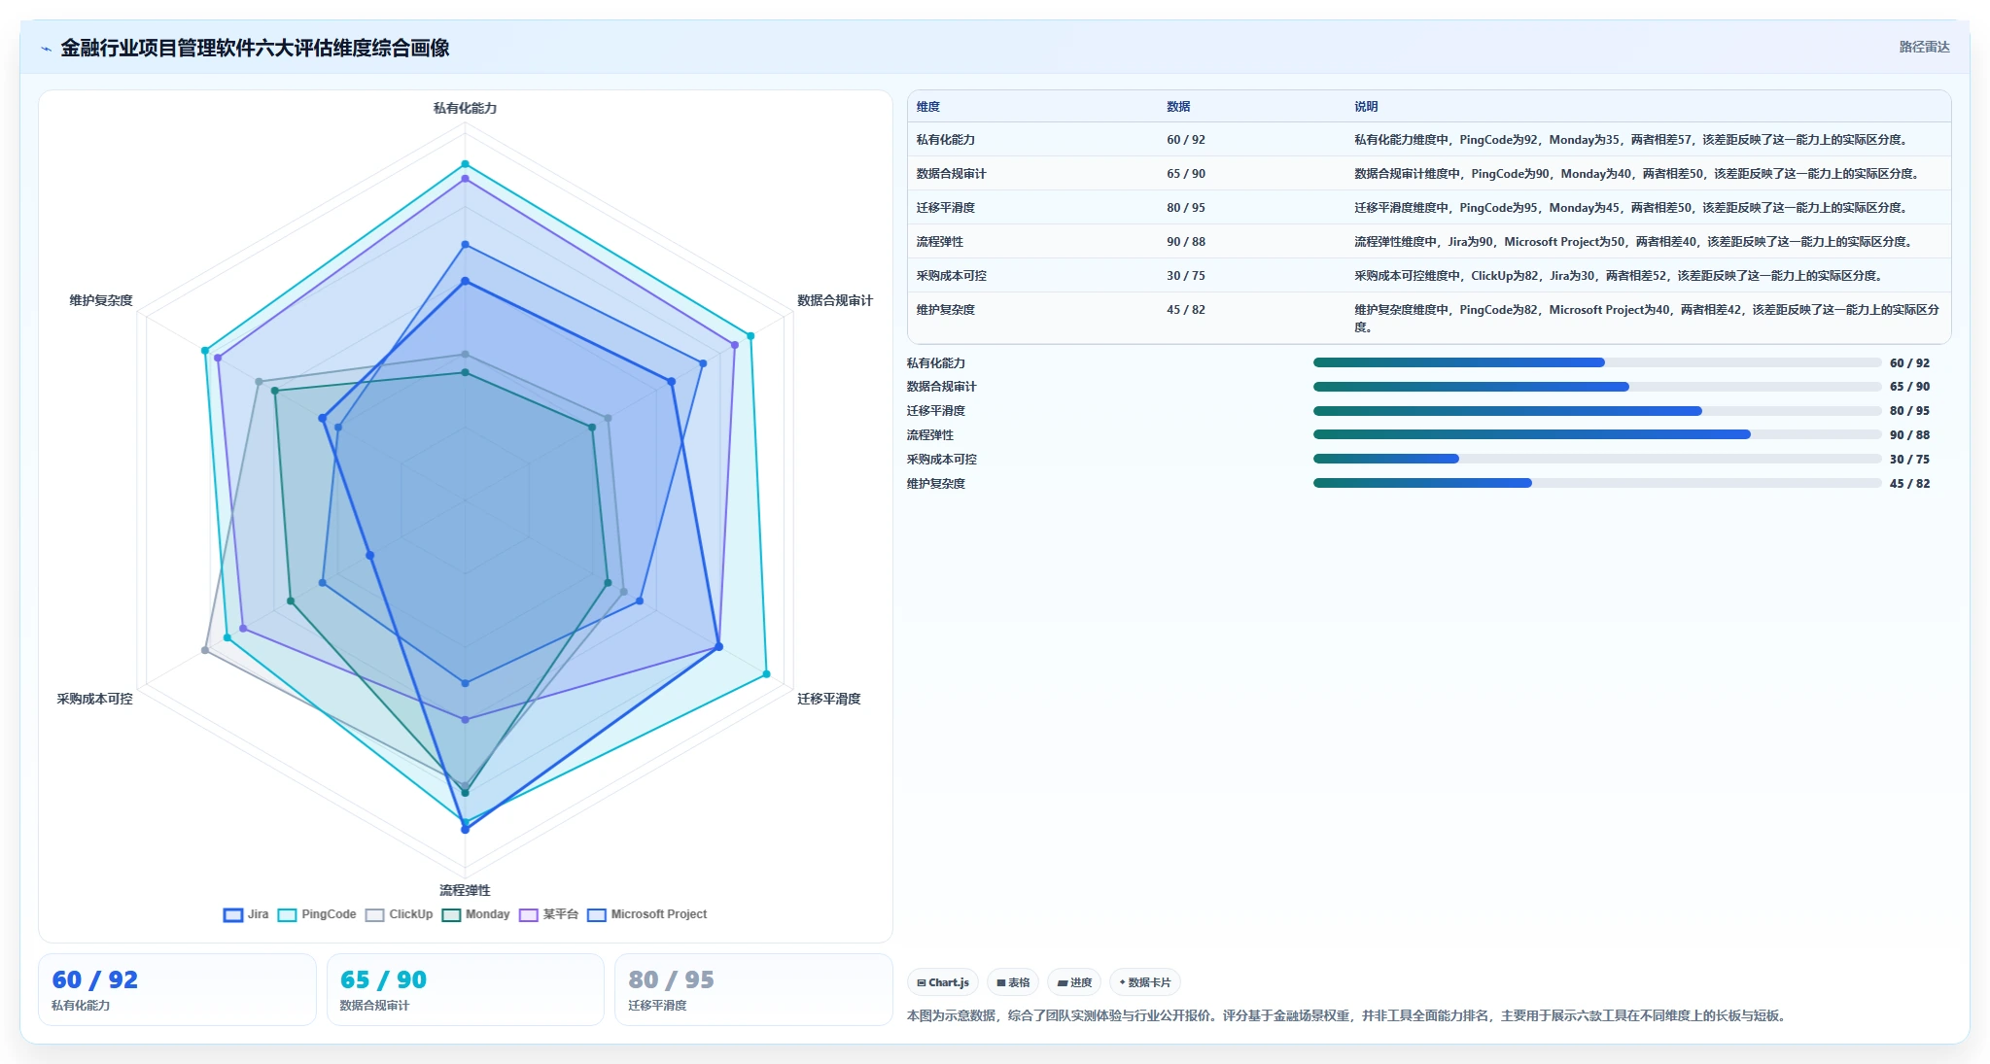Click the 私有化能力 progress bar

coord(1597,362)
